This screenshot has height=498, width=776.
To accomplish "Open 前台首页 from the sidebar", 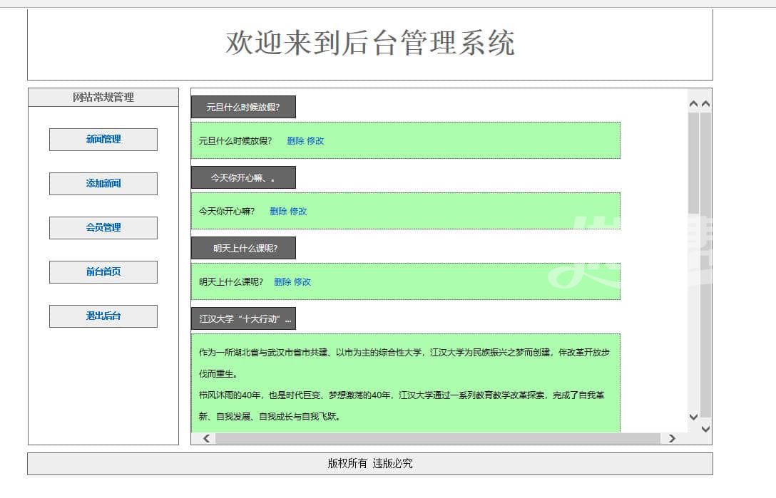I will click(103, 272).
